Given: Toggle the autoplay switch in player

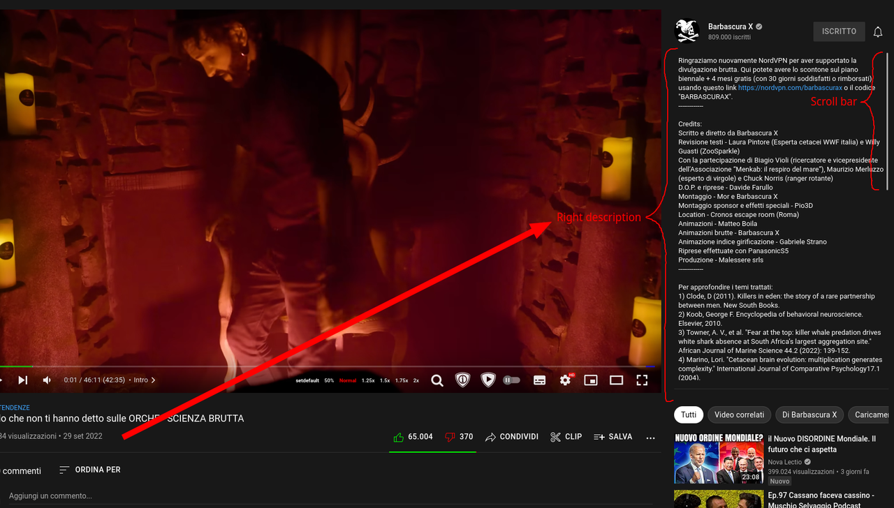Looking at the screenshot, I should 512,380.
